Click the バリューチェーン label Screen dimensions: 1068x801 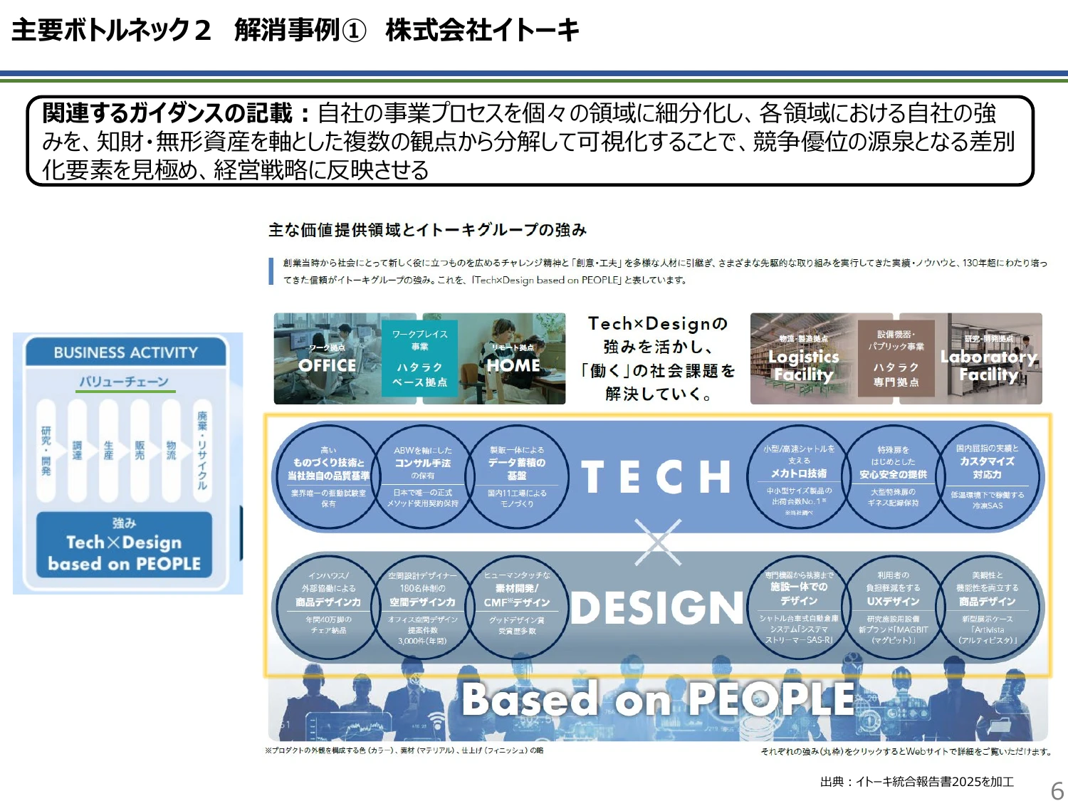pos(124,382)
